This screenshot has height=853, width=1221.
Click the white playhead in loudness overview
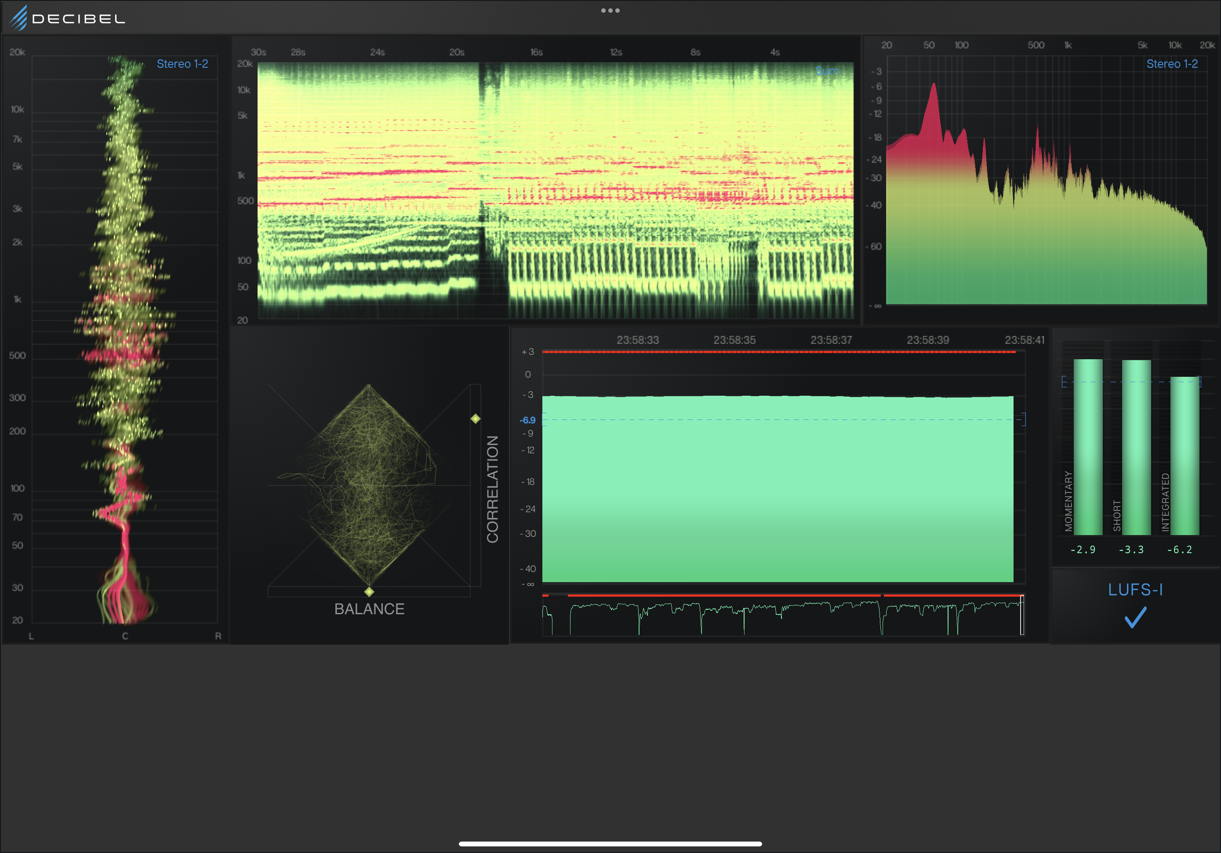point(1021,615)
